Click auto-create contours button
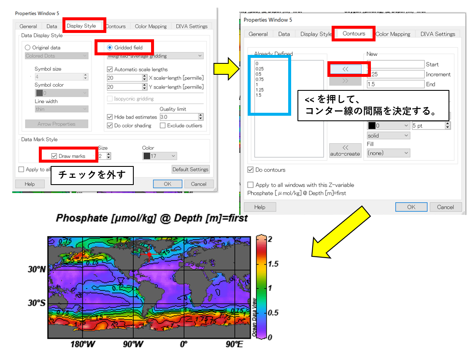473x351 pixels. (x=345, y=150)
